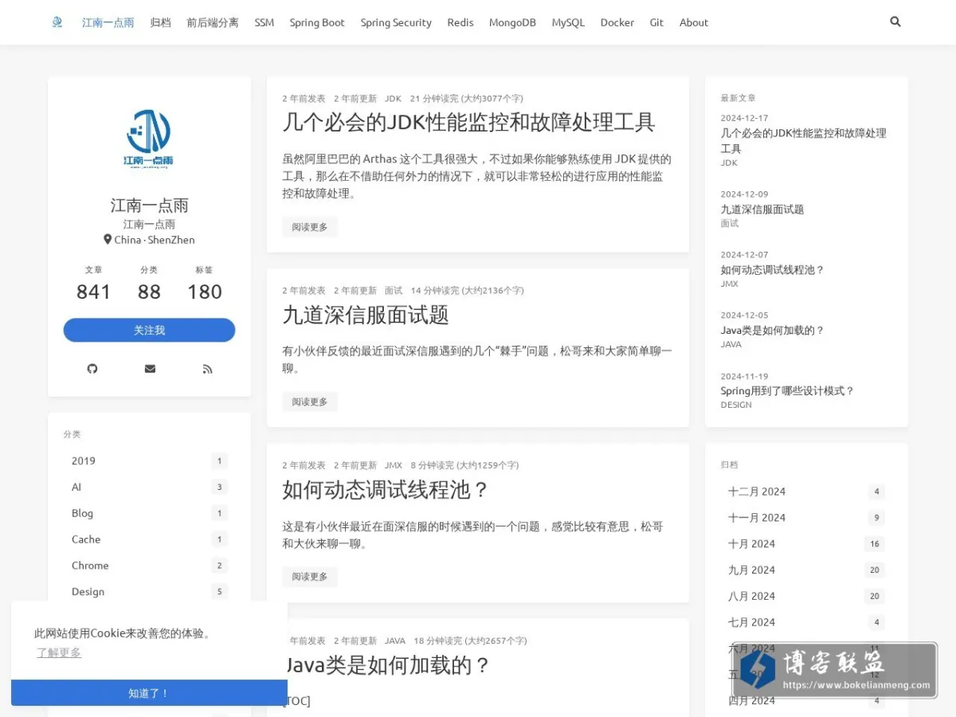Open archive 九月 2024
Viewport: 956px width, 717px height.
(x=806, y=570)
